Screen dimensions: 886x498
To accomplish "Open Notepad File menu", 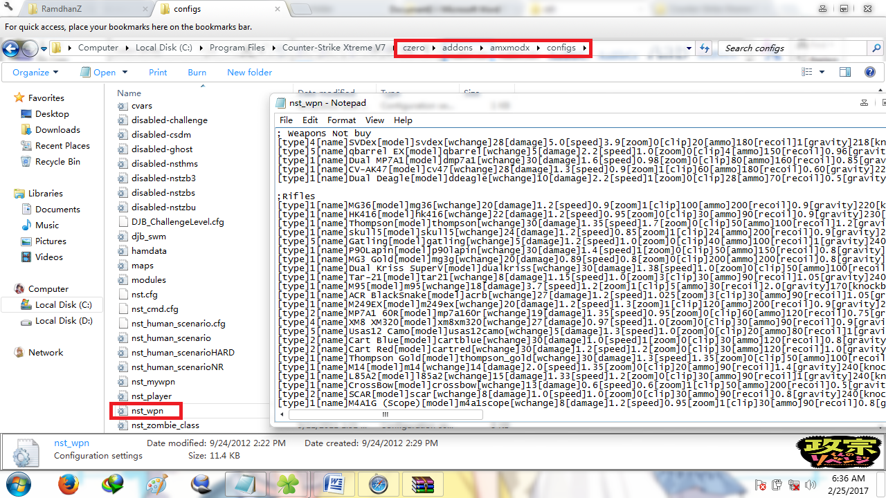I will [x=286, y=120].
